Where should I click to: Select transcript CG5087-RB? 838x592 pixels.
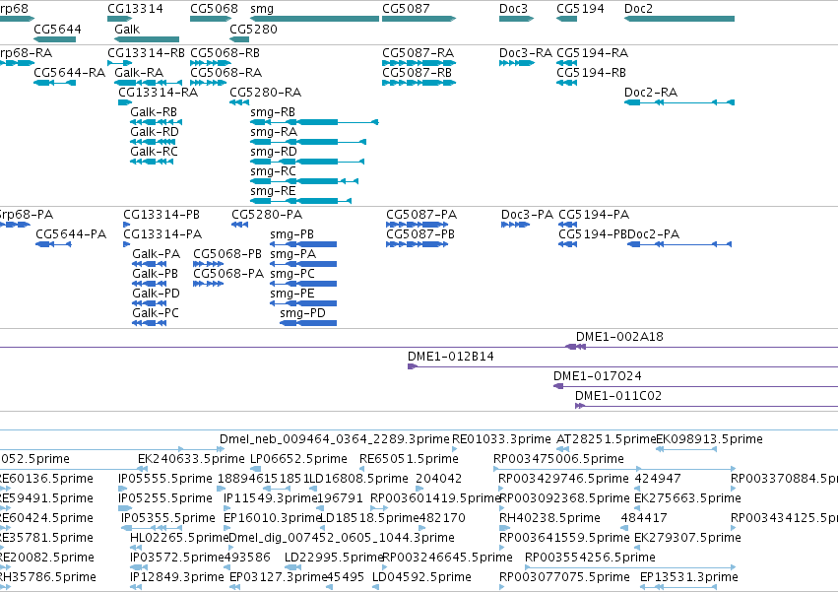click(419, 83)
